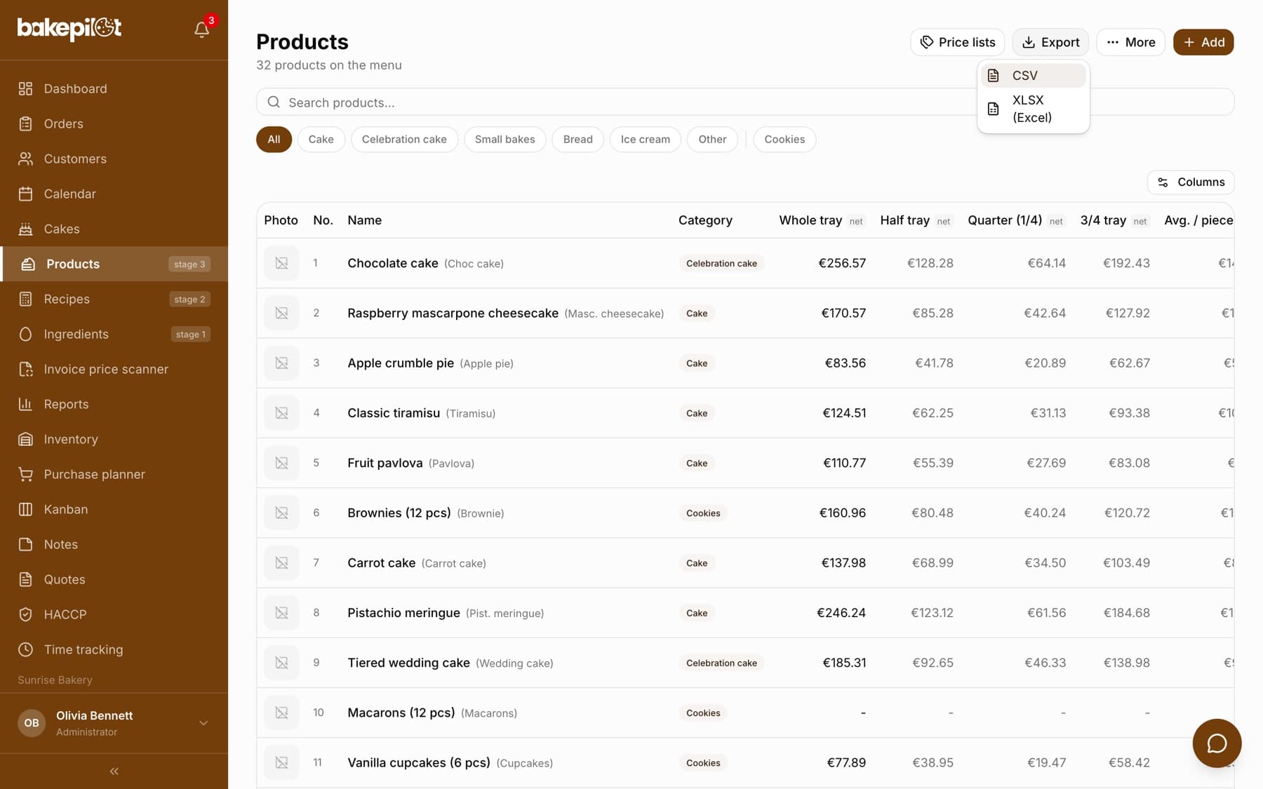This screenshot has height=789, width=1263.
Task: Open the Invoice price scanner
Action: pyautogui.click(x=114, y=369)
